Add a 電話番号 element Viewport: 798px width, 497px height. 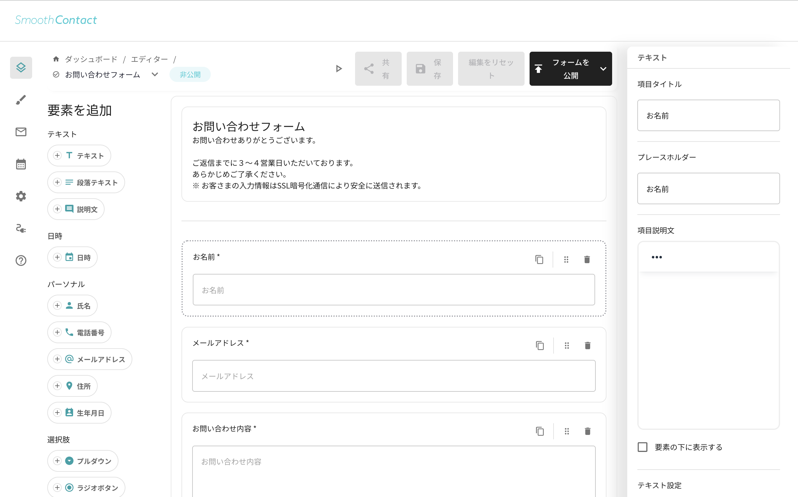tap(79, 333)
